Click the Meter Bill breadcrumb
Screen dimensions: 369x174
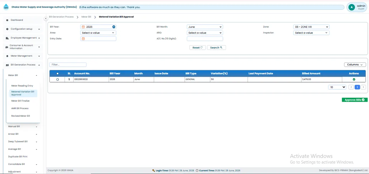pos(86,17)
